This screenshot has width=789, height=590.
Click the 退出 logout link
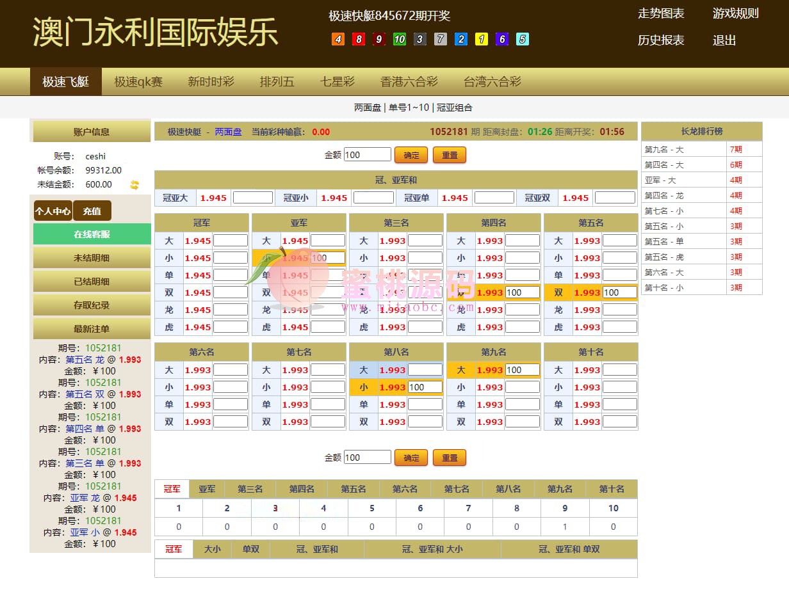[724, 40]
